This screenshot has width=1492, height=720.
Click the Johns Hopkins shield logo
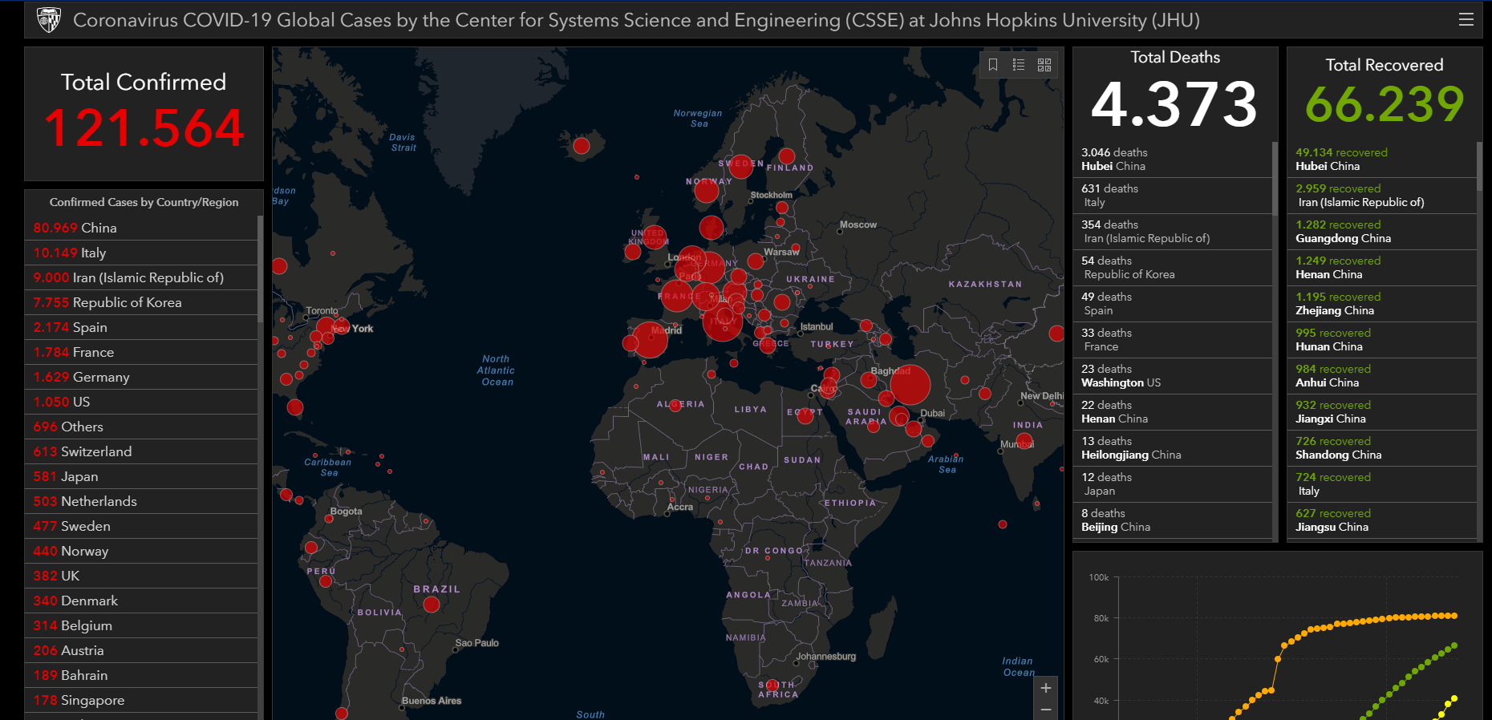click(49, 19)
